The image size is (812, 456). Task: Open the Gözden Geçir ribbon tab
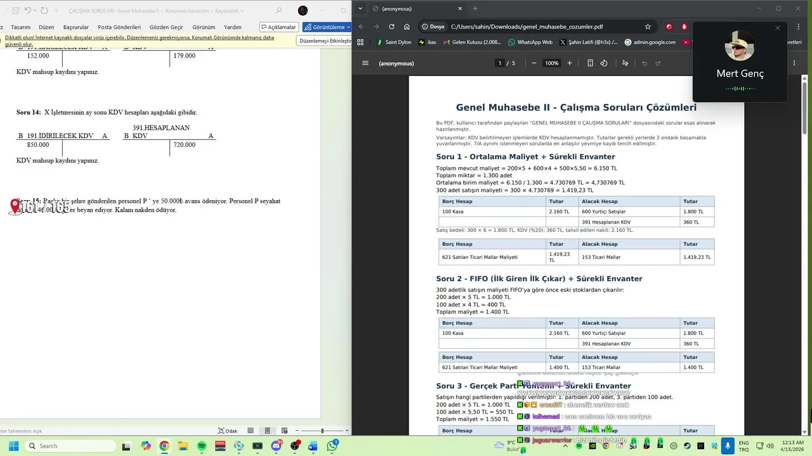166,27
